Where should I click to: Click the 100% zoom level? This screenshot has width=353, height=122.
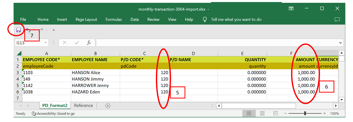coord(334,114)
